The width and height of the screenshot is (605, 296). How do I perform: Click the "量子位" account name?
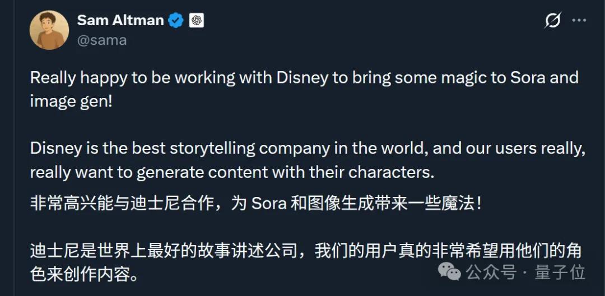click(x=560, y=272)
